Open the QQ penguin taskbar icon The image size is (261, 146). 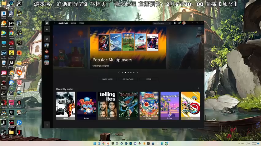(140, 143)
